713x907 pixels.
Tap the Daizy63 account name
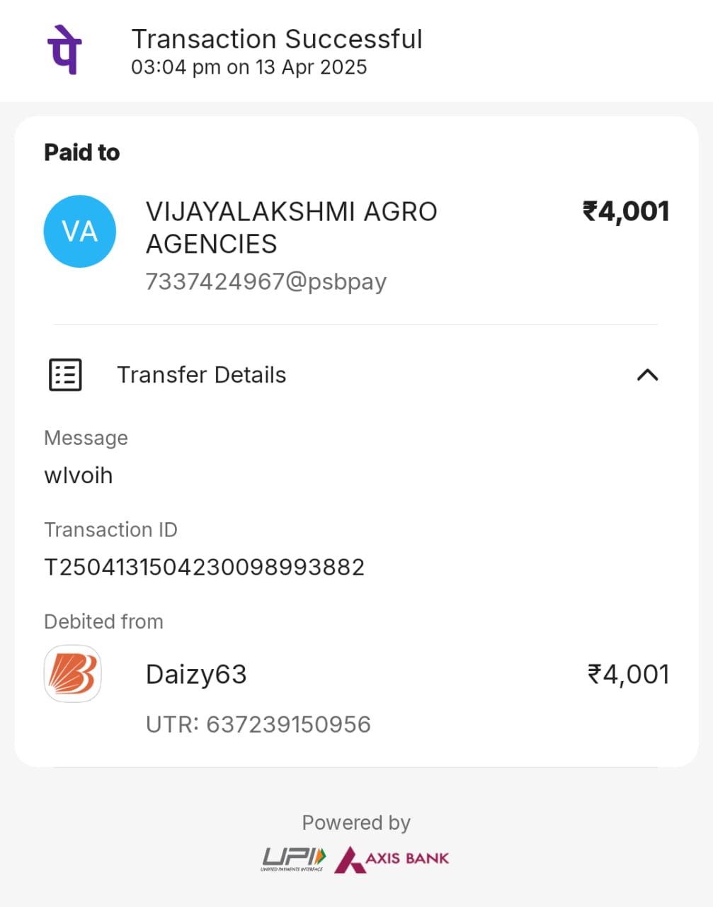(196, 674)
